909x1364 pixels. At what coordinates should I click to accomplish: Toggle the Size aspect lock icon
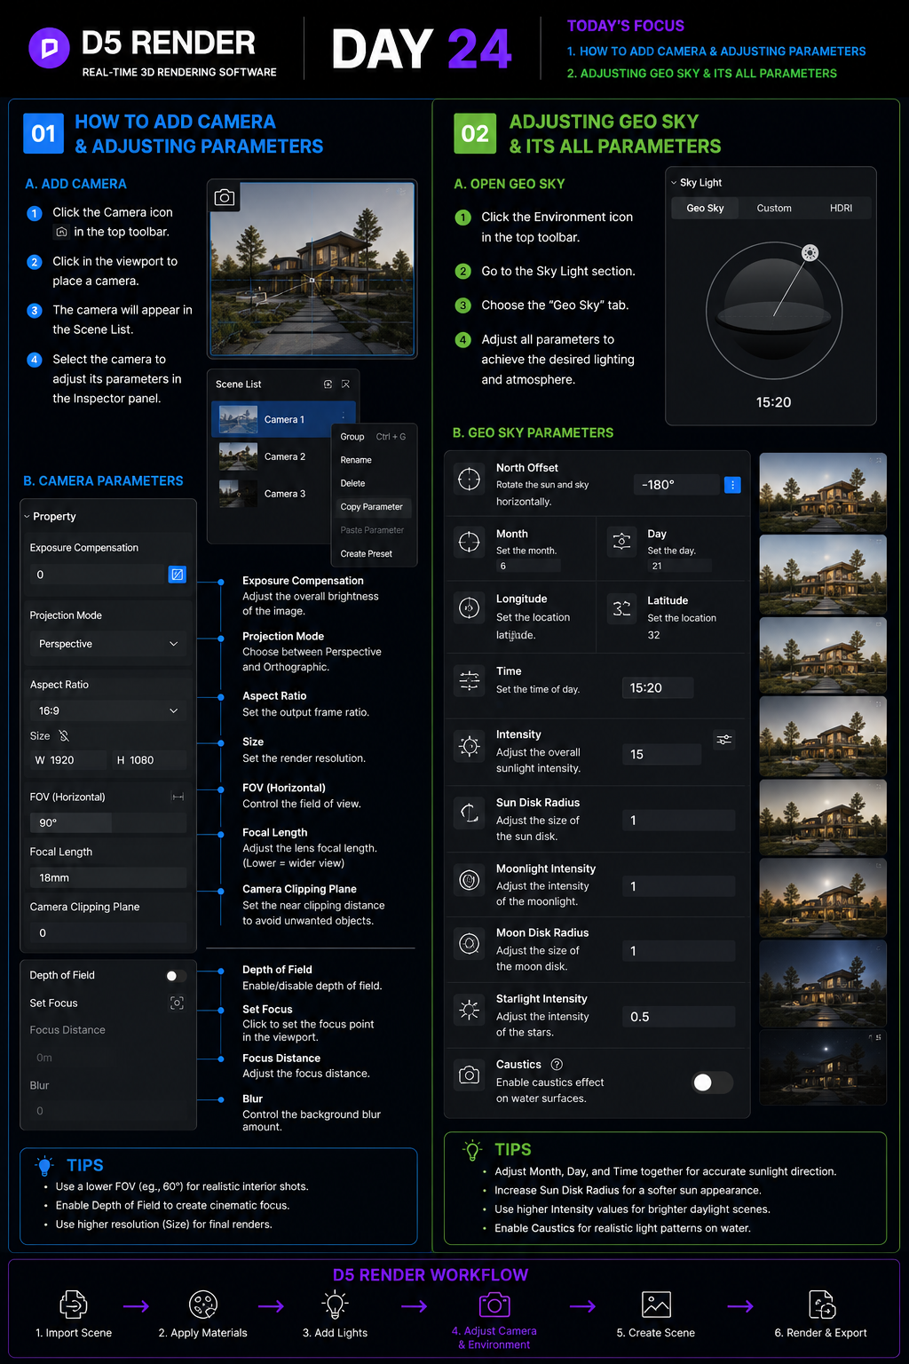click(64, 736)
